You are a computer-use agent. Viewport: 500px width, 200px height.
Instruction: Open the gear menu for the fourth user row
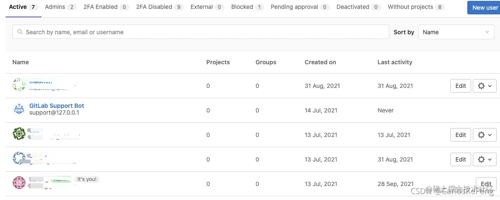484,159
